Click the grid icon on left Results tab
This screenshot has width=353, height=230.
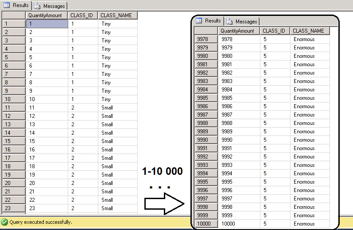point(7,5)
